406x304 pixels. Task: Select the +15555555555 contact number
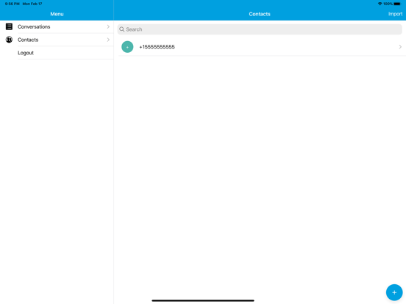(157, 47)
